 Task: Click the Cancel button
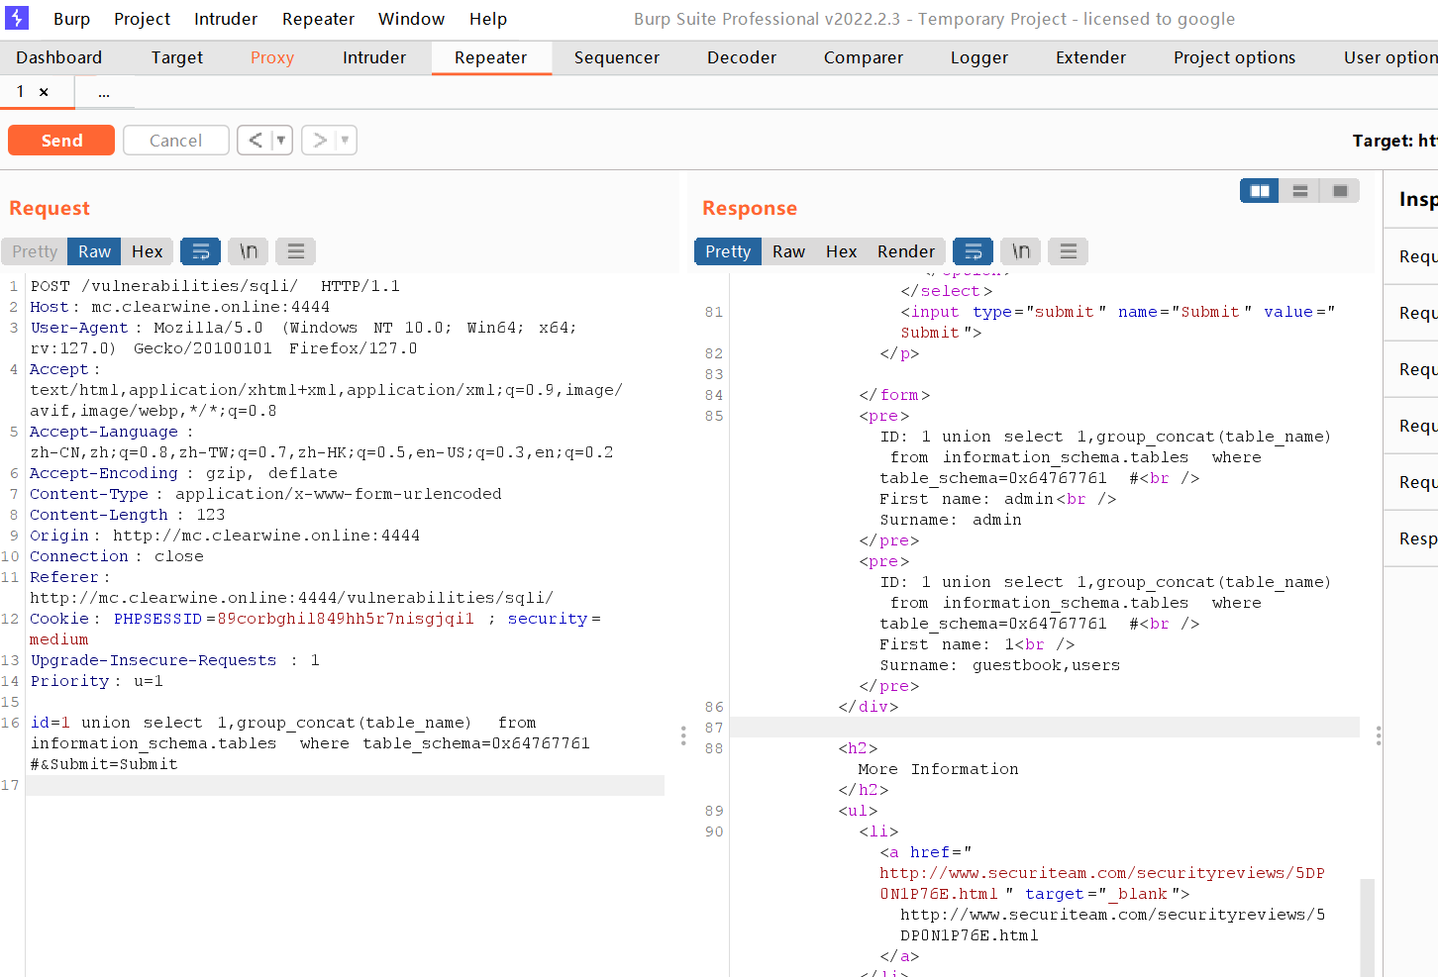175,141
